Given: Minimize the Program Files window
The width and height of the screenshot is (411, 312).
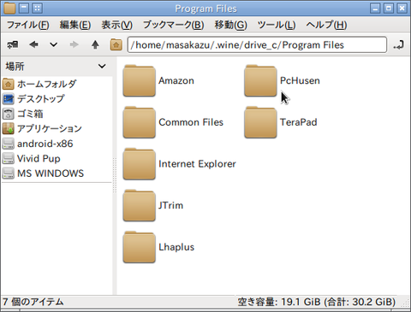Looking at the screenshot, I should [x=375, y=9].
